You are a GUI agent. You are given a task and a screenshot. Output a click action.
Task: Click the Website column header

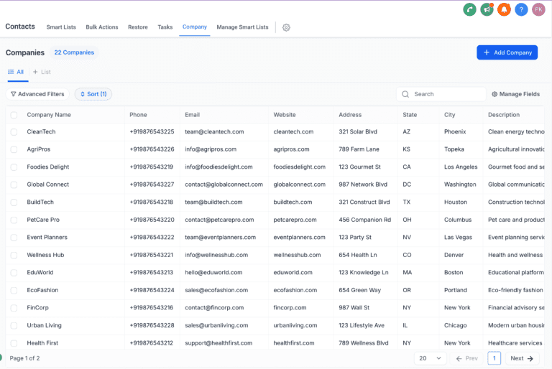(x=285, y=115)
